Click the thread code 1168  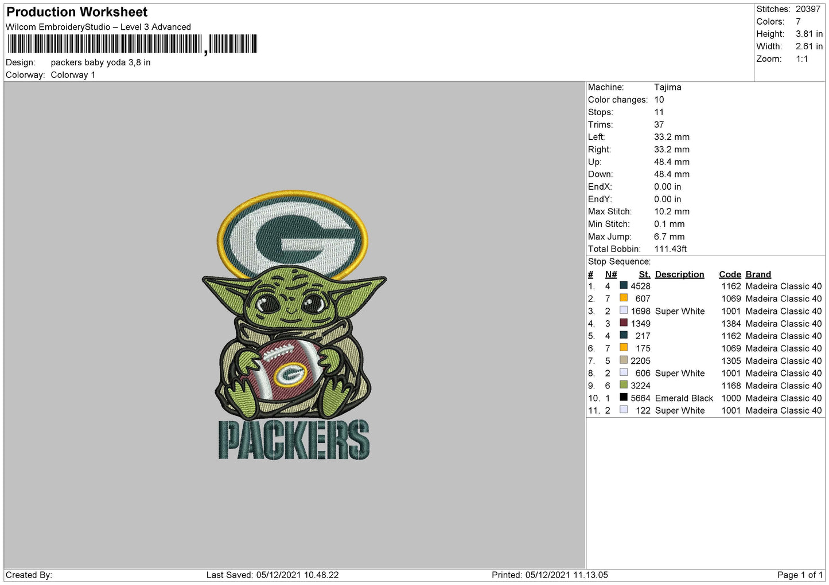click(731, 386)
